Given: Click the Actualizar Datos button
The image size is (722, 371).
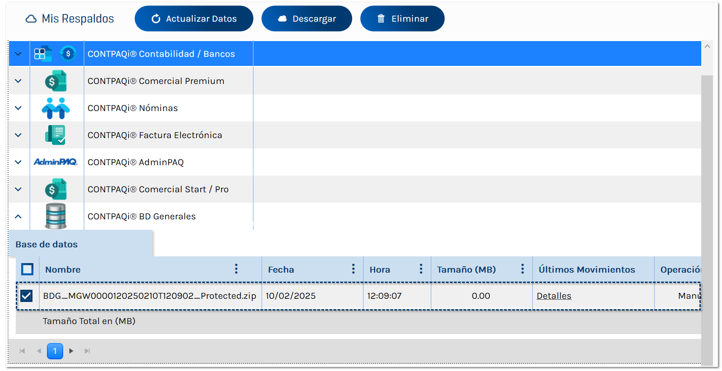Looking at the screenshot, I should pos(194,19).
